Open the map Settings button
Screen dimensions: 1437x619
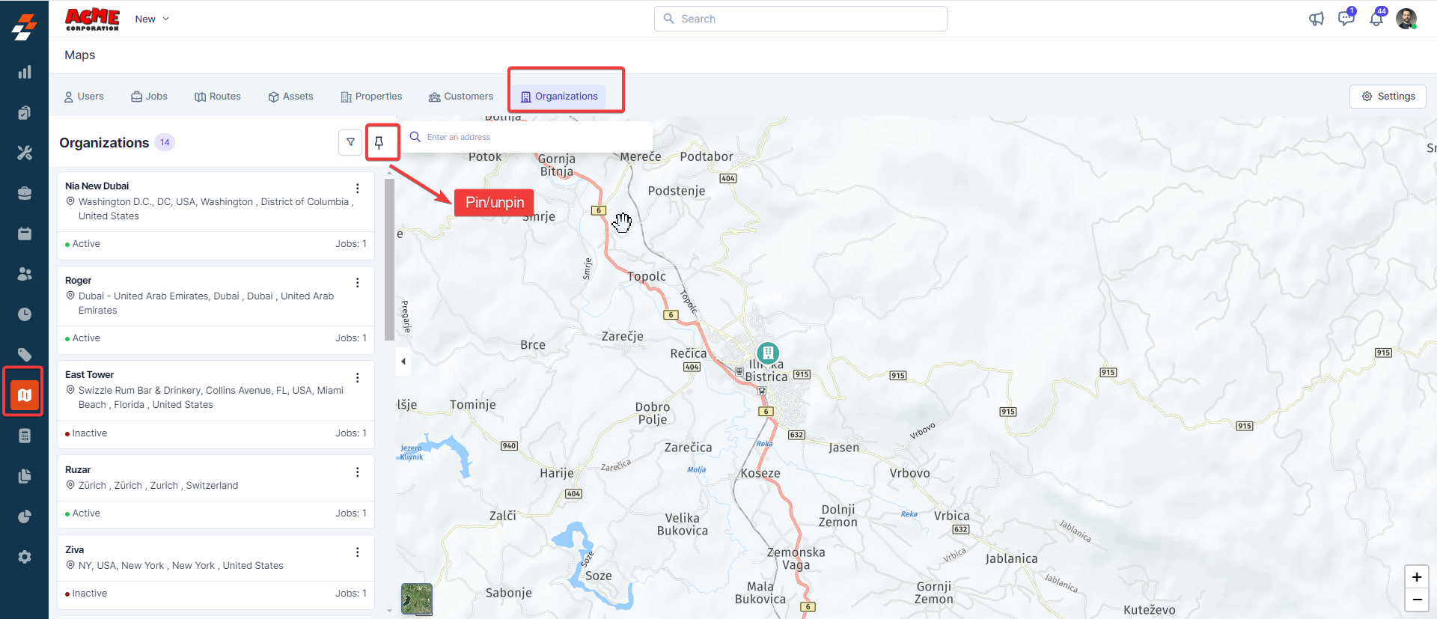[1388, 97]
